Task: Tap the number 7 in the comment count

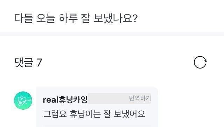Action: [x=39, y=63]
